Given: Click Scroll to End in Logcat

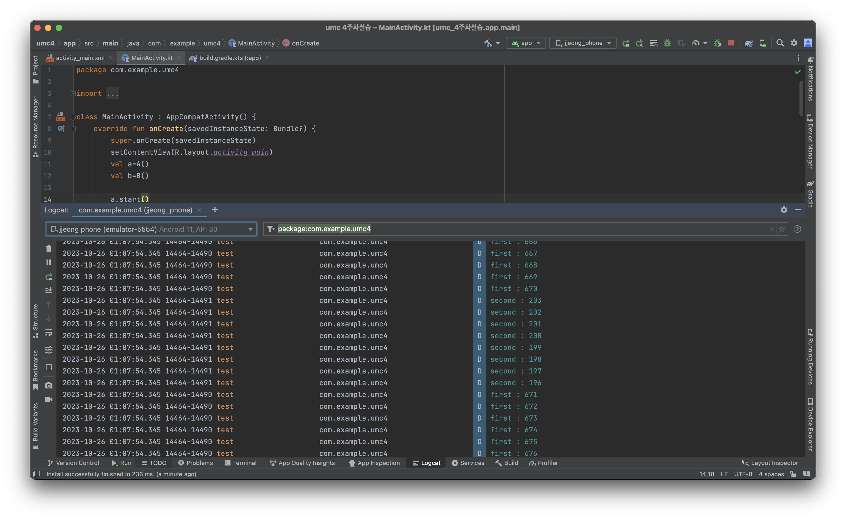Looking at the screenshot, I should point(49,291).
